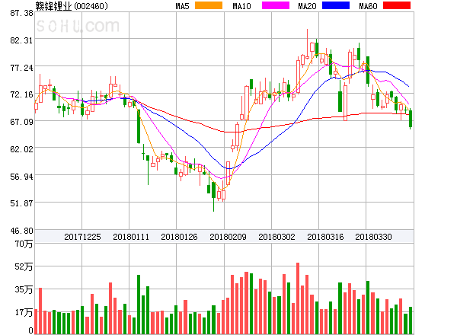Screen dimensions: 457x335
Task: Click the orange MA5 legend swatch
Action: coord(209,5)
